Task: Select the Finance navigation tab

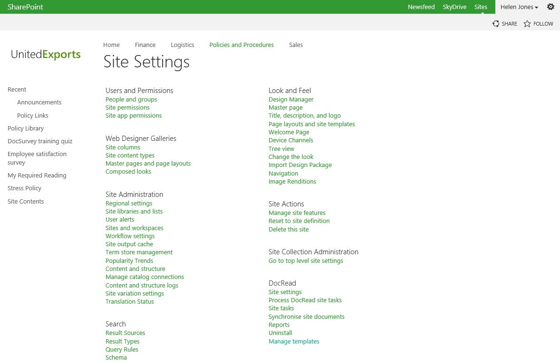Action: (x=145, y=45)
